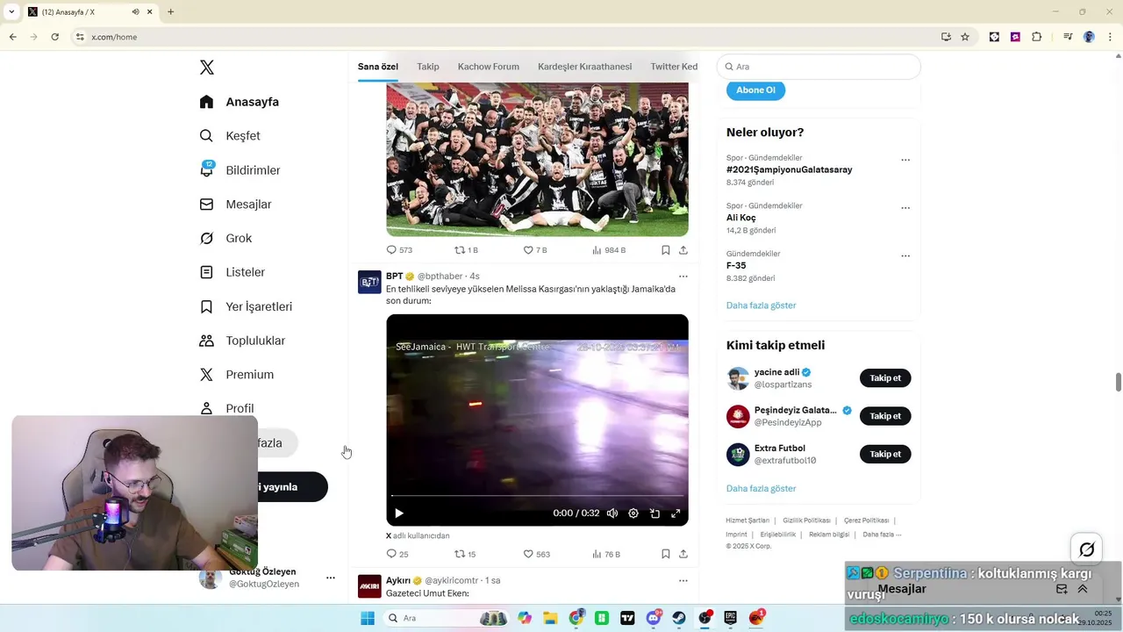Repost BPT post with 15 reposts

click(465, 555)
